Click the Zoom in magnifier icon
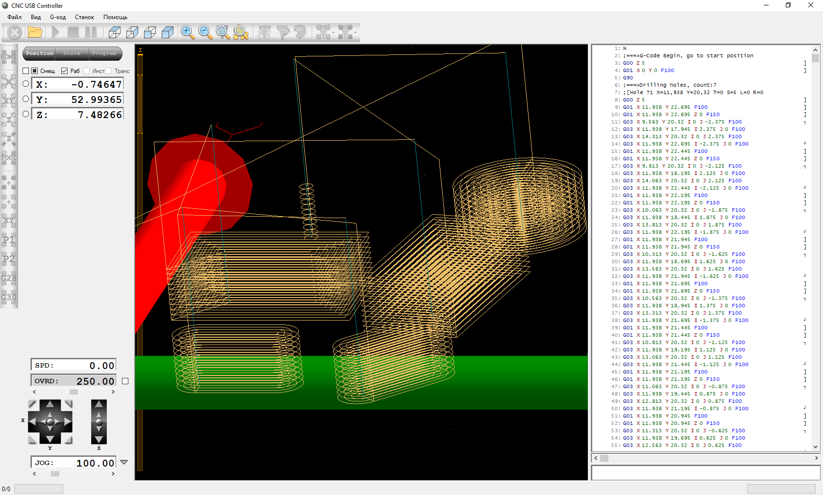The height and width of the screenshot is (495, 823). pos(187,32)
